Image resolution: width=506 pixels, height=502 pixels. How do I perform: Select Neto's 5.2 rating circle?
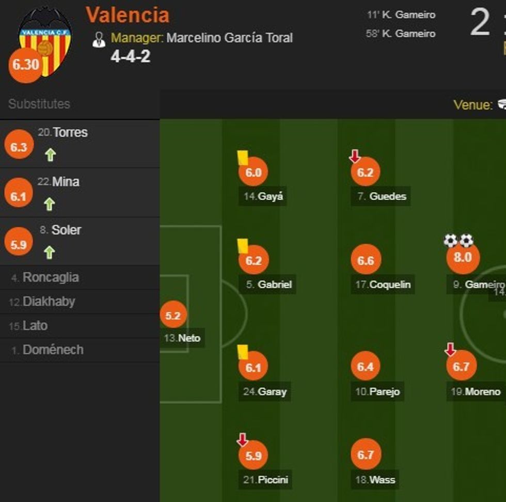point(173,315)
